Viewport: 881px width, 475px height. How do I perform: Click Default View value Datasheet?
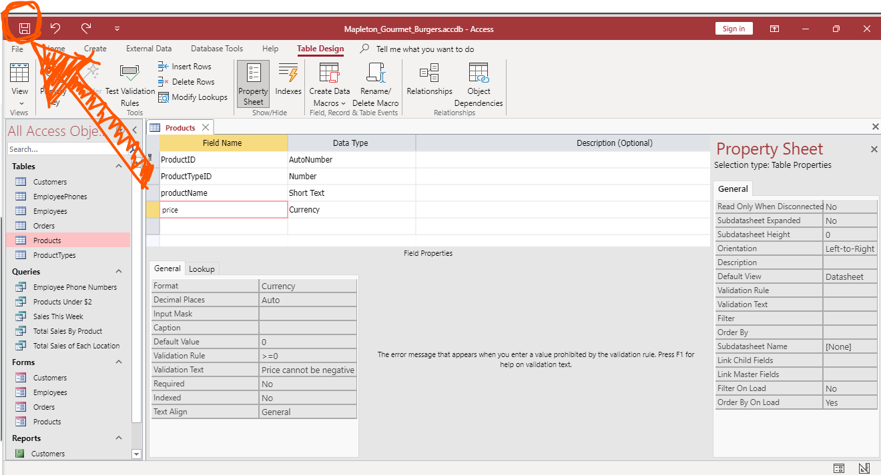tap(850, 276)
